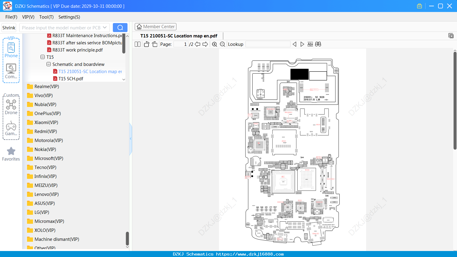
Task: Open the Settings(S) menu
Action: point(69,17)
